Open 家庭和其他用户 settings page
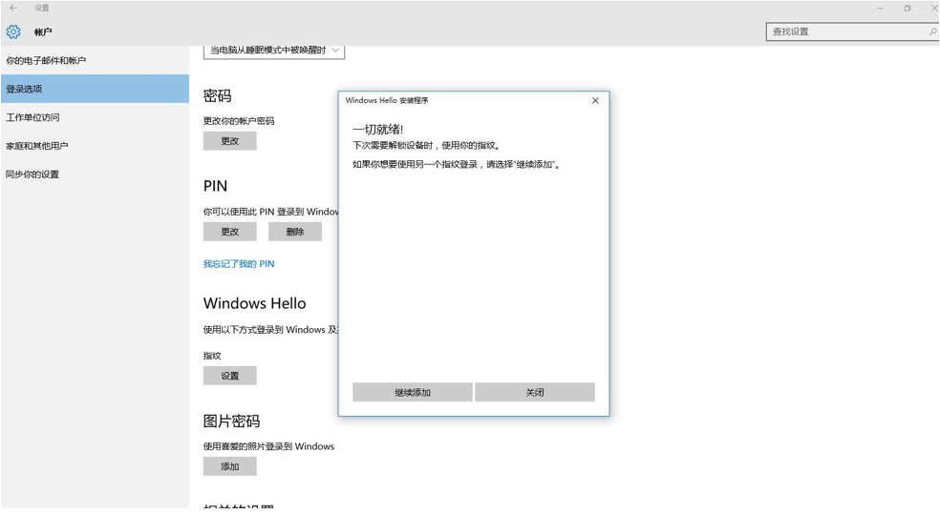 coord(37,147)
